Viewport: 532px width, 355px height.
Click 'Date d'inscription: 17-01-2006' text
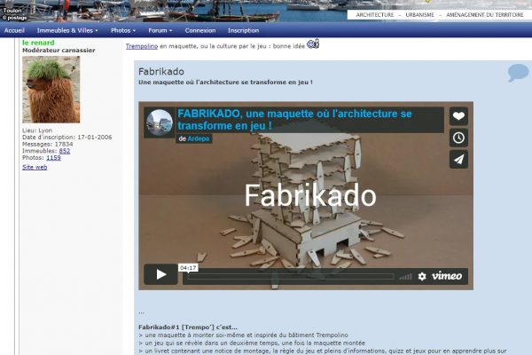coord(67,138)
